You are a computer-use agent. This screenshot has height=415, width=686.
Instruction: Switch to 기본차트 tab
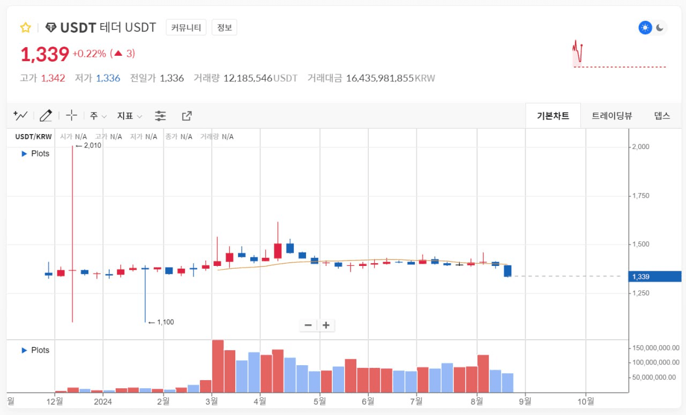(553, 116)
